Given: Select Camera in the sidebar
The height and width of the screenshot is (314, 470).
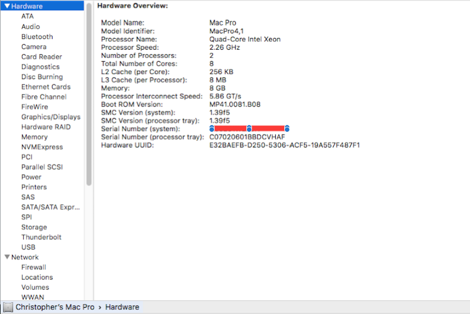Looking at the screenshot, I should pos(34,47).
